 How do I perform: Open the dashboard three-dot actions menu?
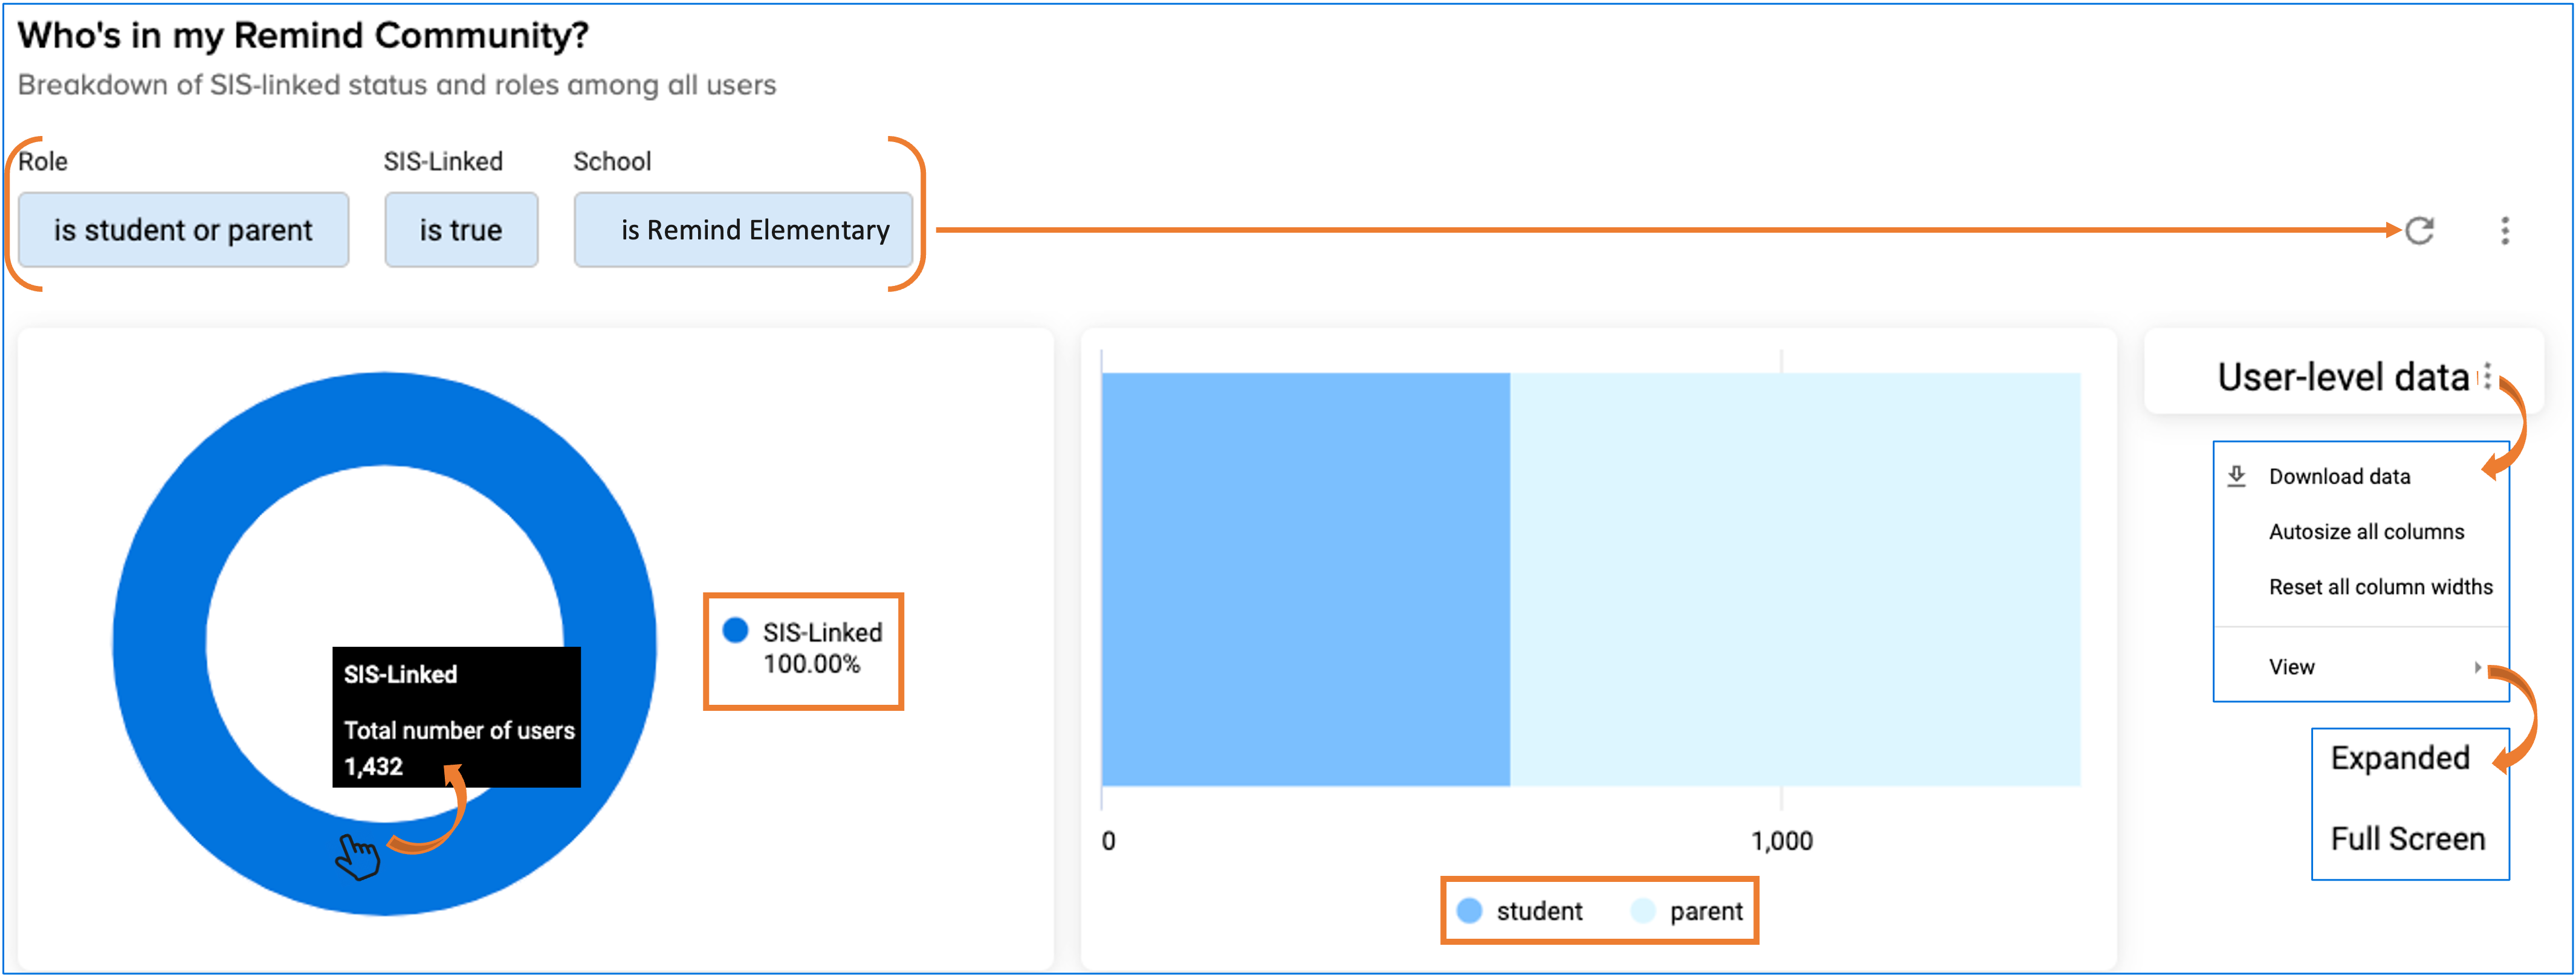tap(2504, 231)
